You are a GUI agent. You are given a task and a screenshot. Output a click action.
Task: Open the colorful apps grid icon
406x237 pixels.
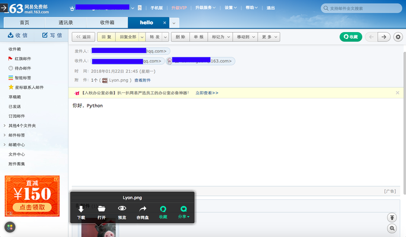click(10, 227)
